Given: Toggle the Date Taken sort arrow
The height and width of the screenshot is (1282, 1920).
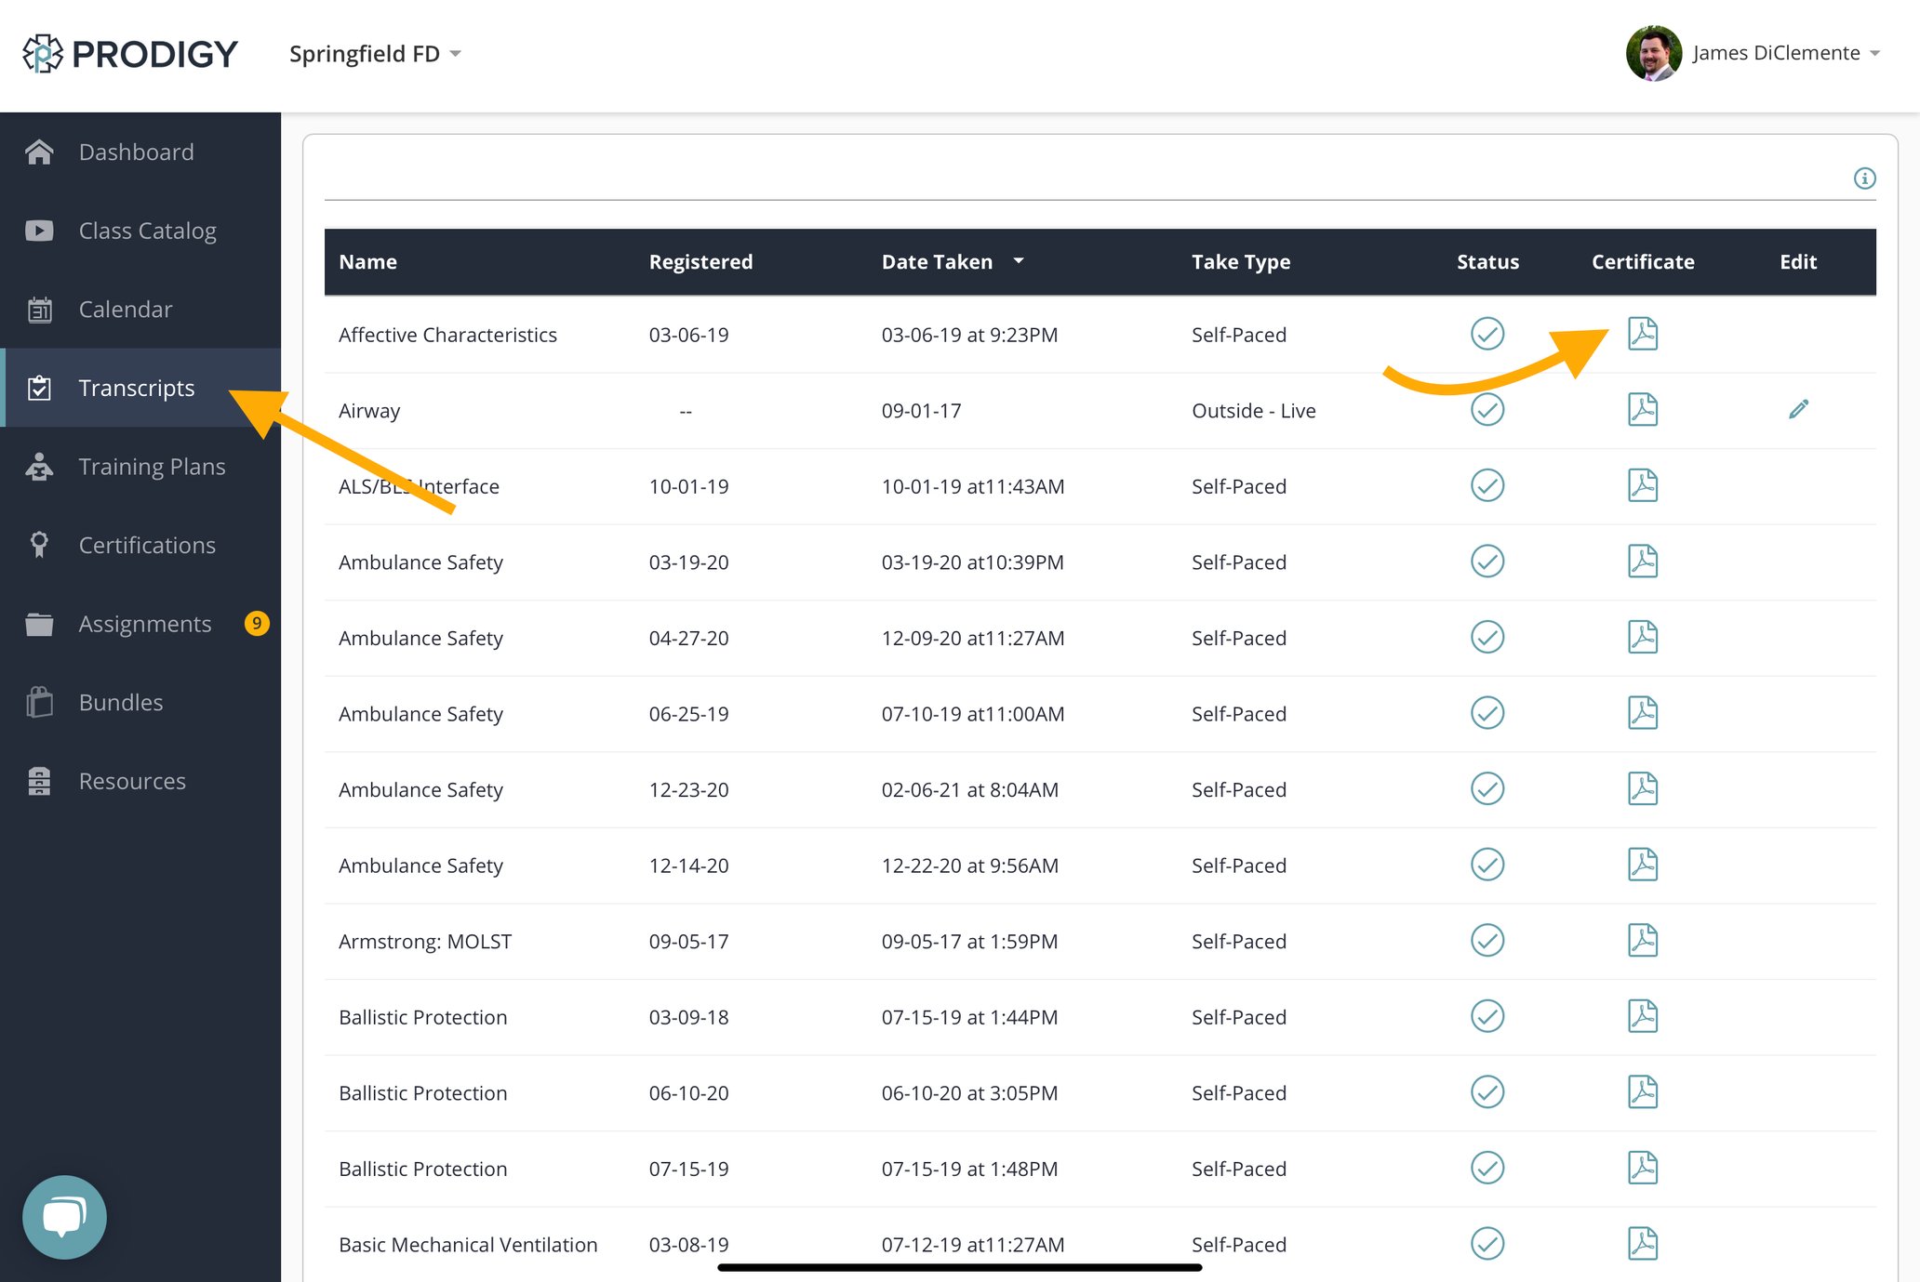Looking at the screenshot, I should (1019, 261).
